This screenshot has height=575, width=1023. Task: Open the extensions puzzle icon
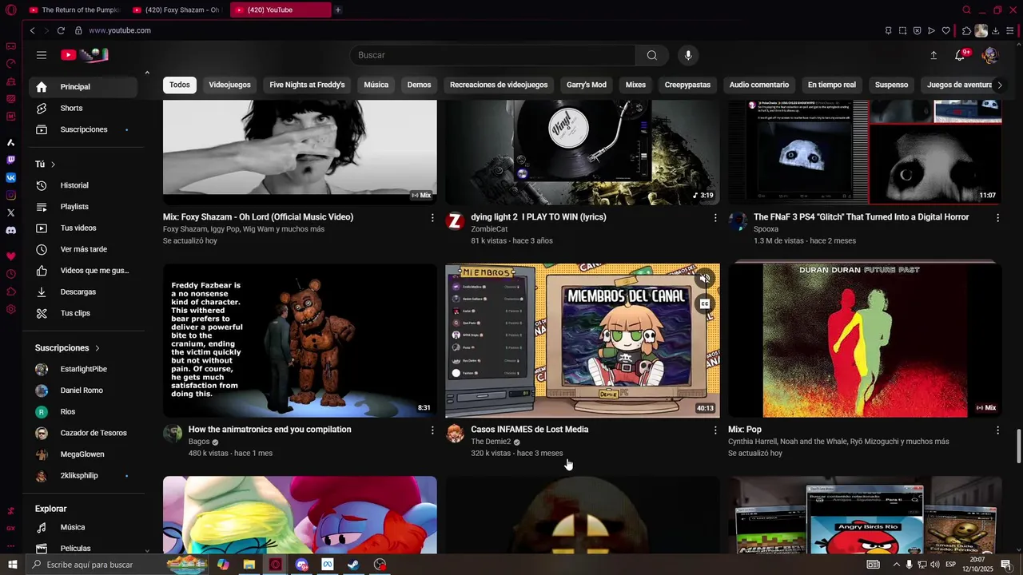(966, 30)
